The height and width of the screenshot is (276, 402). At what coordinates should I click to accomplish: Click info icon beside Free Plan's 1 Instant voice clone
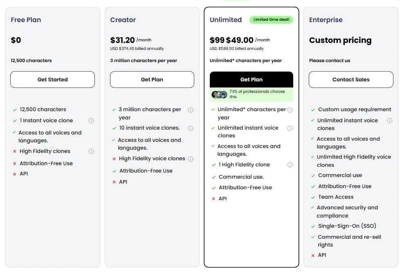pyautogui.click(x=91, y=121)
